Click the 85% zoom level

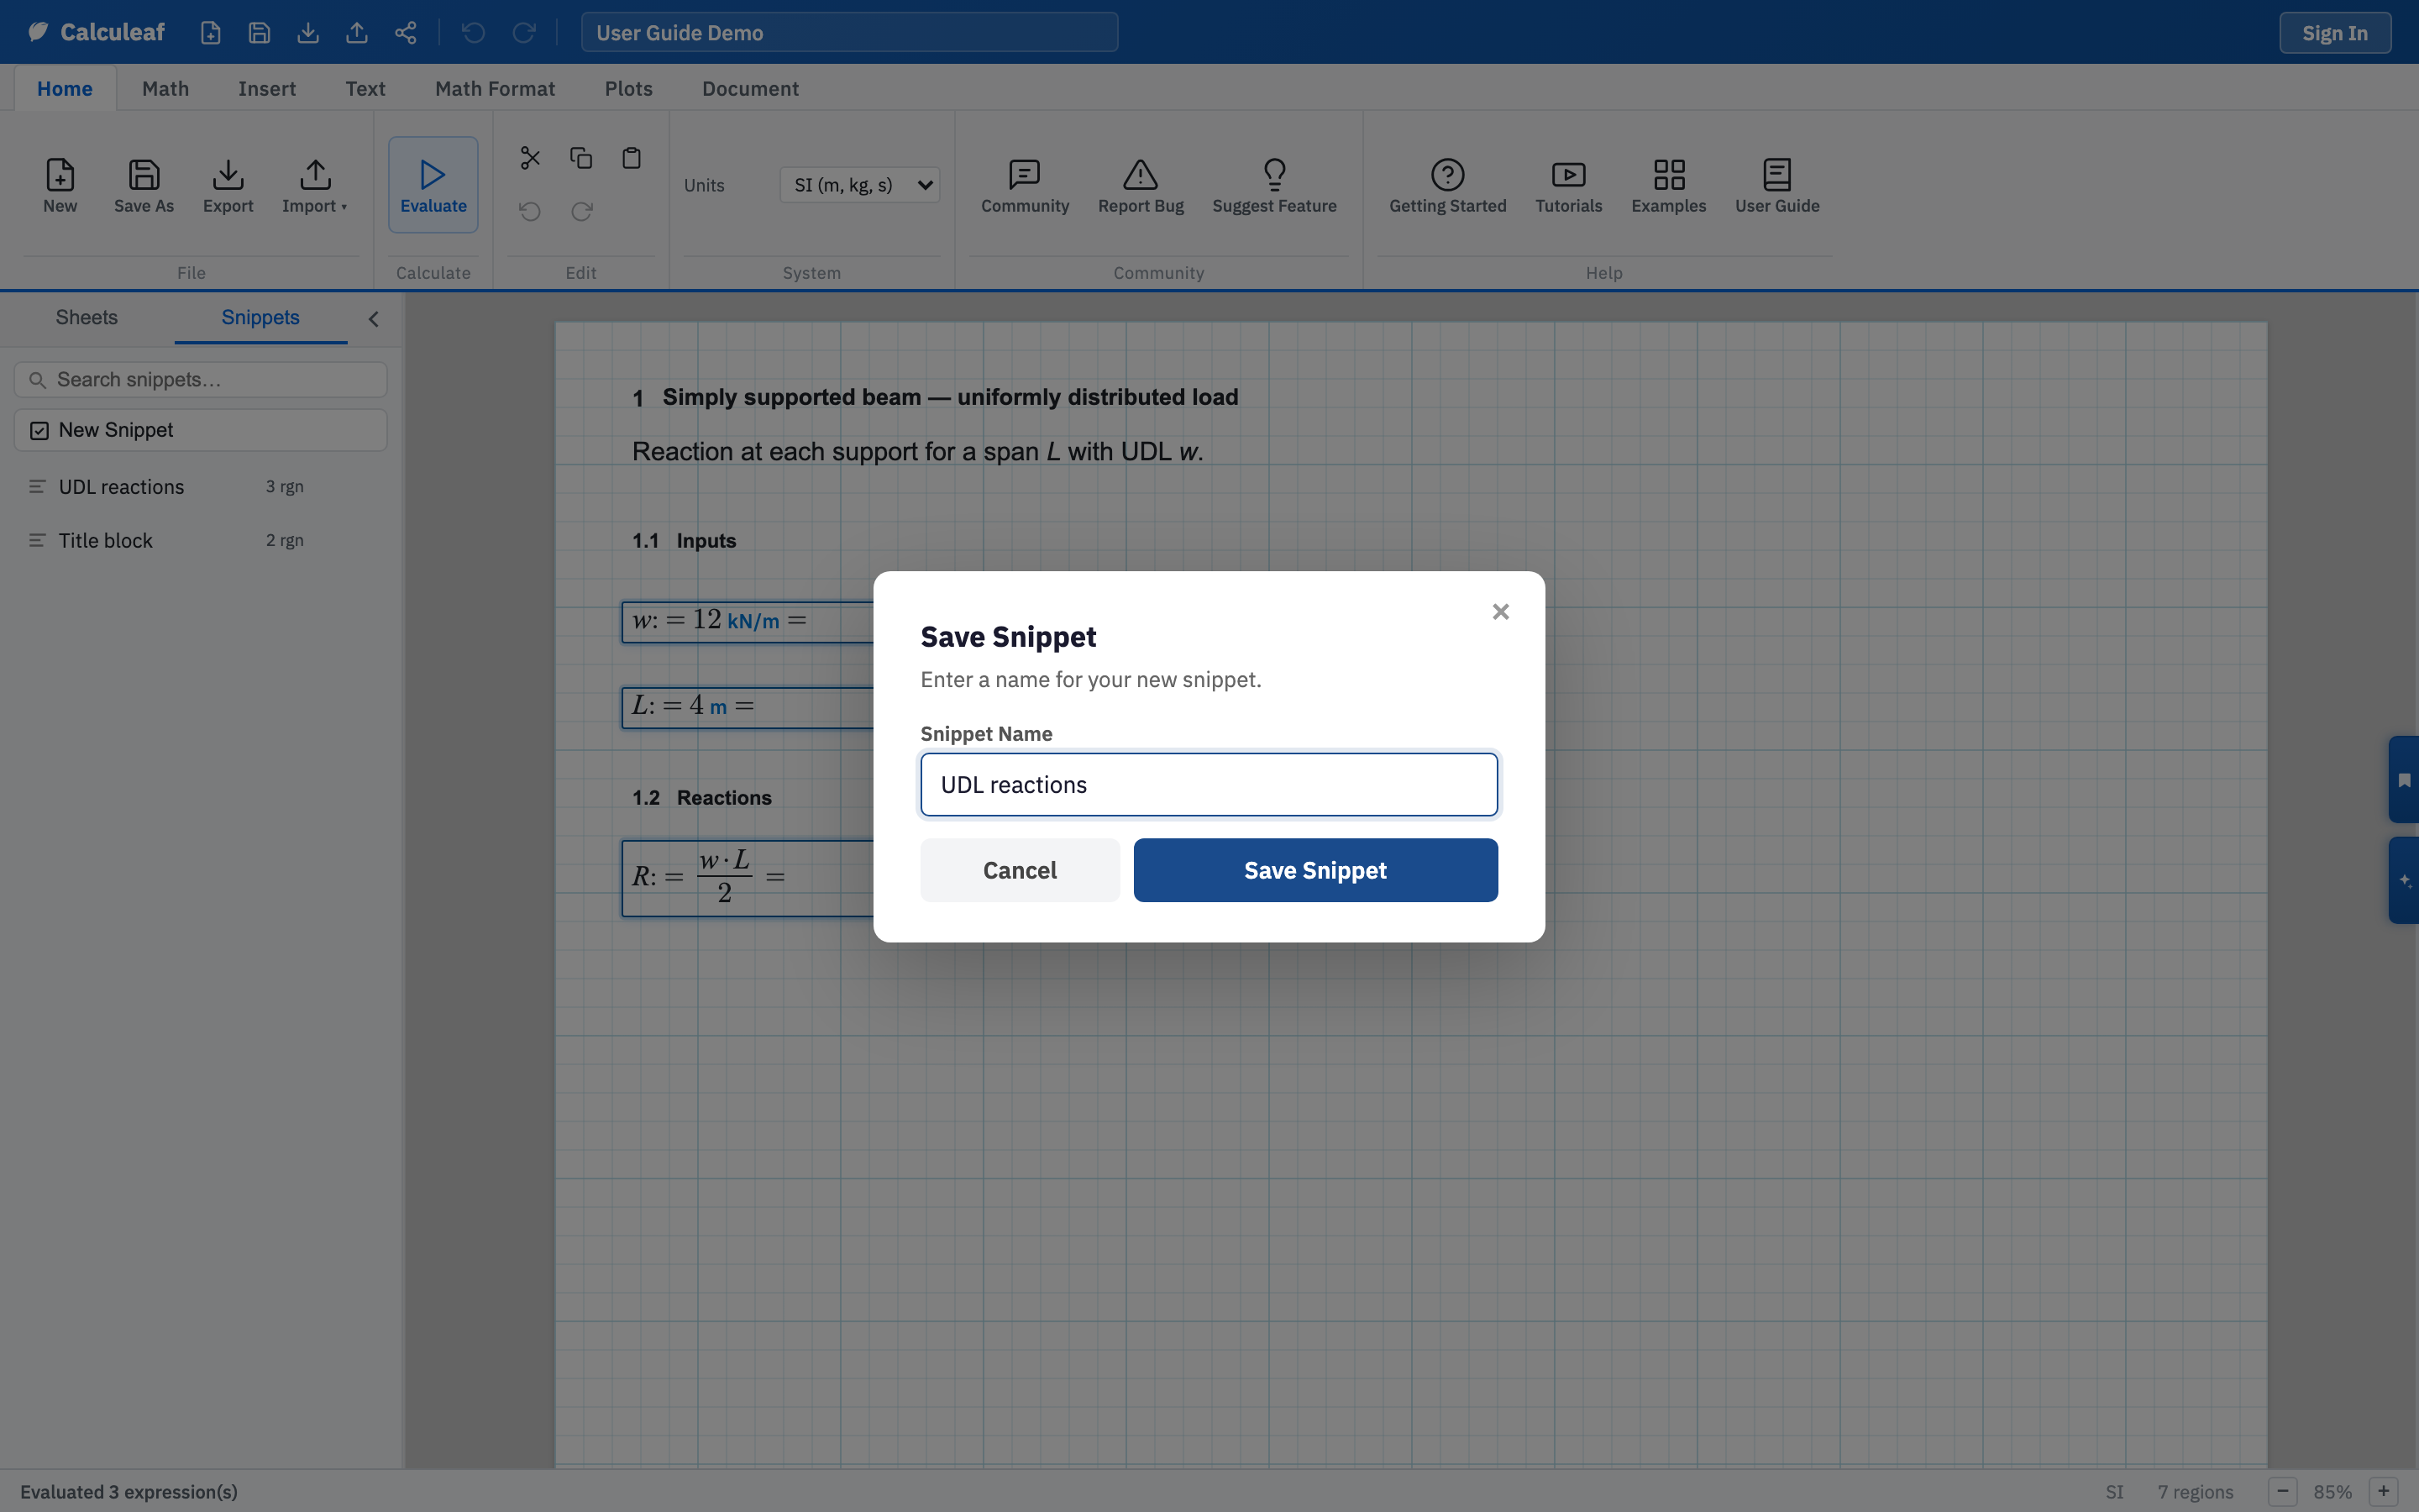[2333, 1492]
